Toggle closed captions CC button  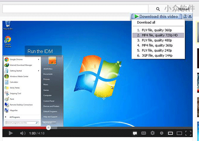[143, 133]
